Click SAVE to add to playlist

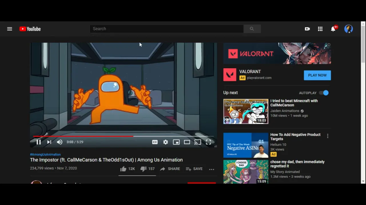[x=194, y=169]
